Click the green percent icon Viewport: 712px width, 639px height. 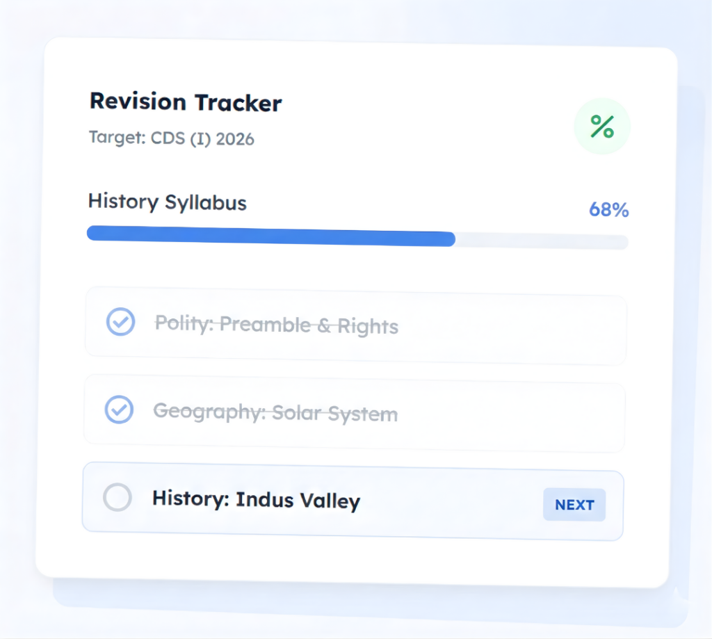[601, 127]
